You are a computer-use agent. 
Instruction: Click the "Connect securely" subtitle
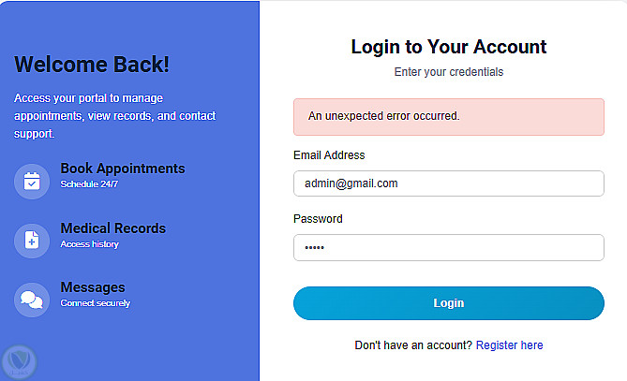pos(96,303)
